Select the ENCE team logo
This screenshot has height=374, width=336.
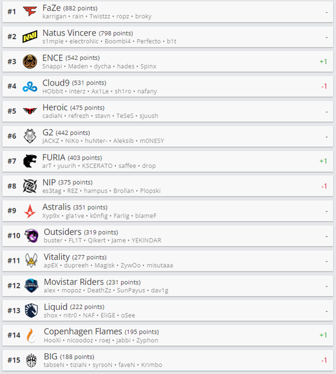point(30,61)
